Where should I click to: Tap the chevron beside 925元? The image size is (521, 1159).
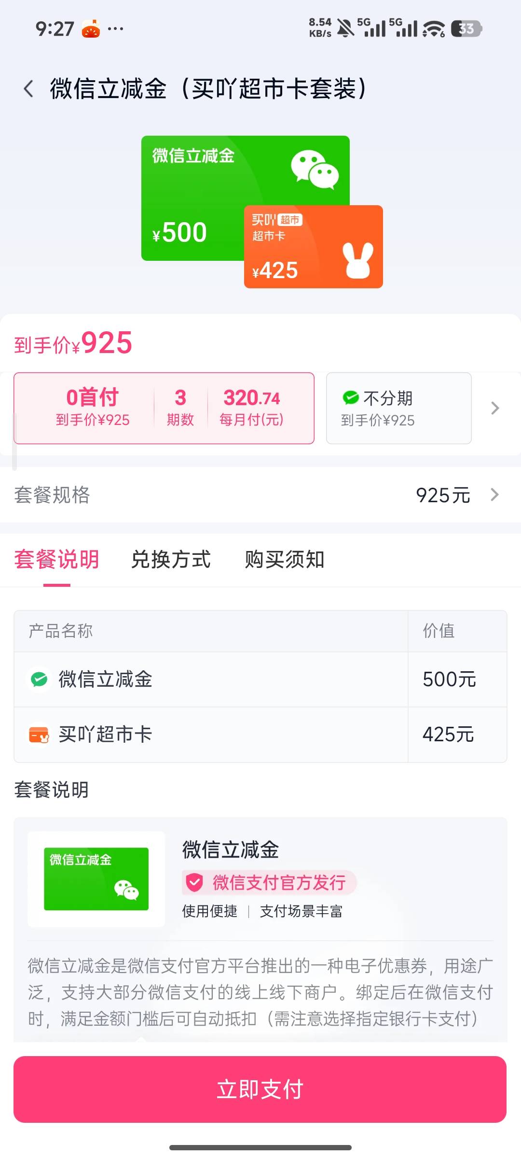click(494, 495)
